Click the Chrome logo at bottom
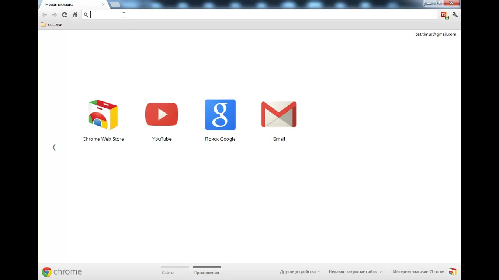499x280 pixels. point(62,271)
